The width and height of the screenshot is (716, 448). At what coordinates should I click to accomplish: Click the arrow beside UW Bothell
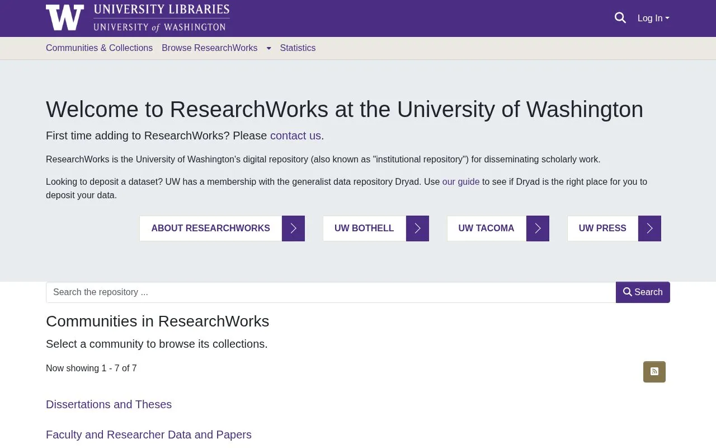[417, 228]
